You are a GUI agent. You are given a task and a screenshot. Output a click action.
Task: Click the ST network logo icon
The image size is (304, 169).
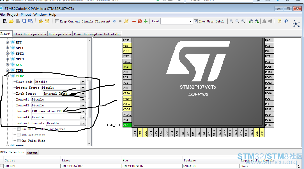coord(296,24)
